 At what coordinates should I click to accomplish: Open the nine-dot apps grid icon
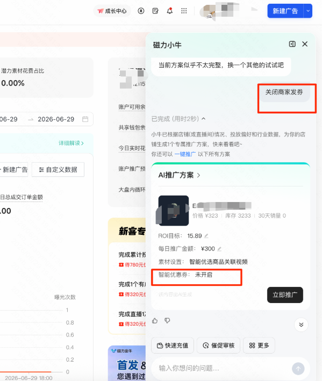(184, 11)
